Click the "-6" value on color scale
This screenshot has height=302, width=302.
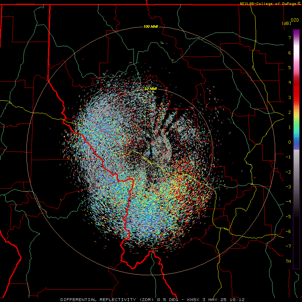[288, 232]
